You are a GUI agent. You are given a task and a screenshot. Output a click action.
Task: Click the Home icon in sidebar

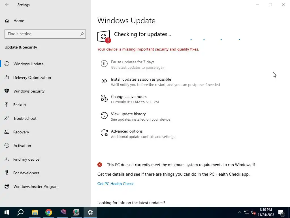point(7,20)
